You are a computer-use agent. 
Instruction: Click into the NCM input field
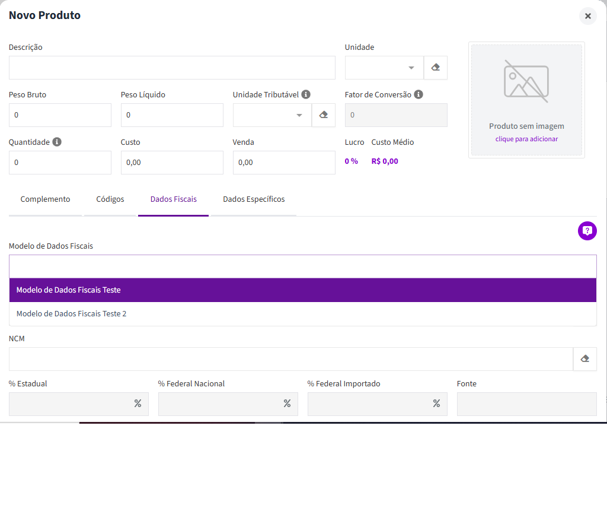click(x=291, y=359)
